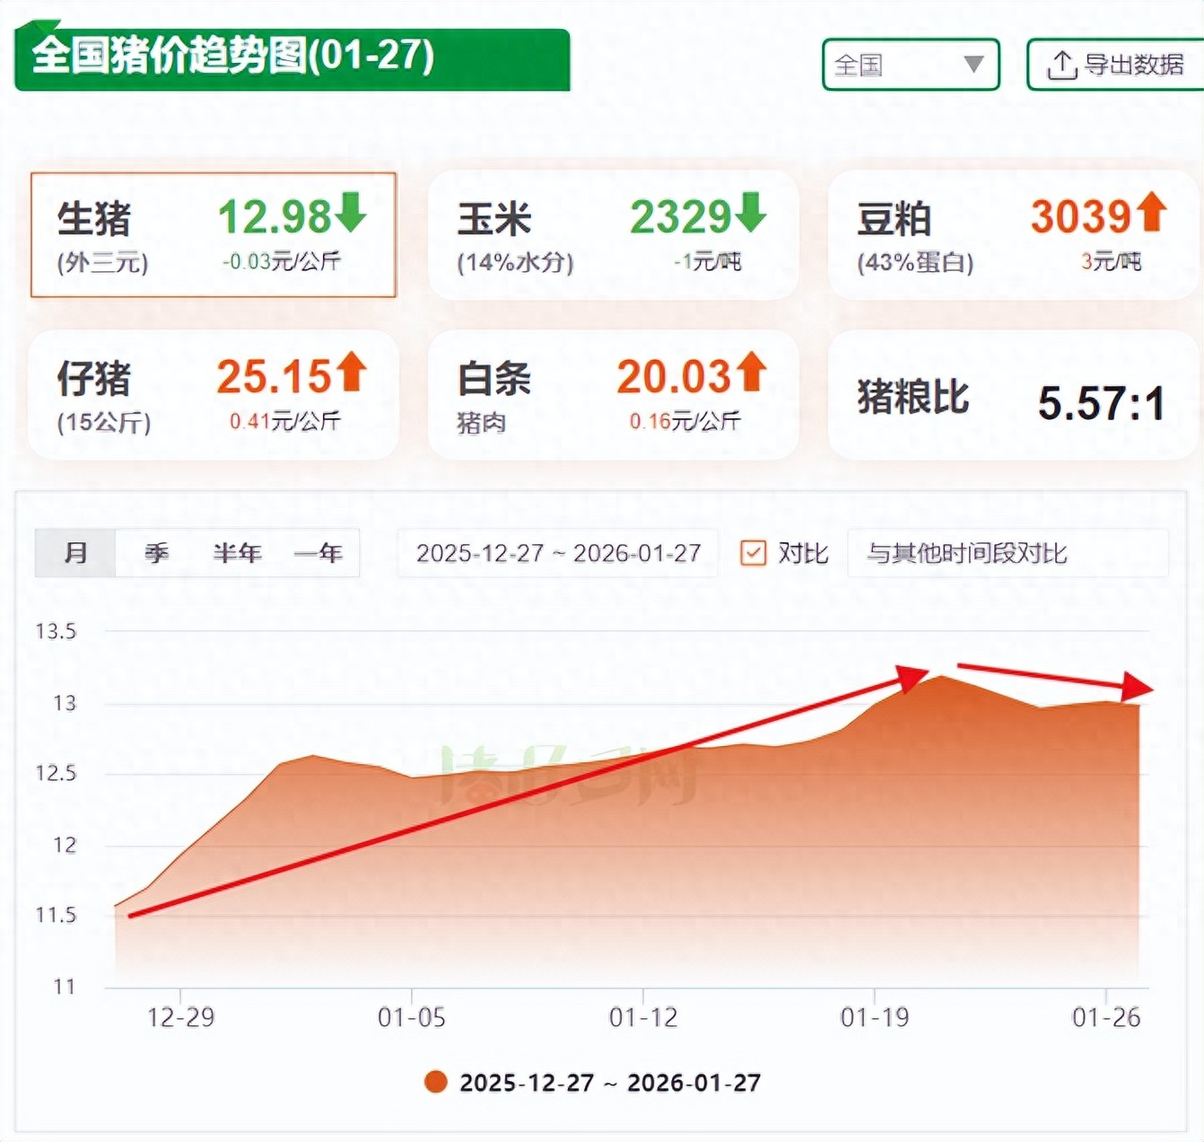Click the green down arrow beside 2329
Screen dimensions: 1204x1142
(750, 213)
